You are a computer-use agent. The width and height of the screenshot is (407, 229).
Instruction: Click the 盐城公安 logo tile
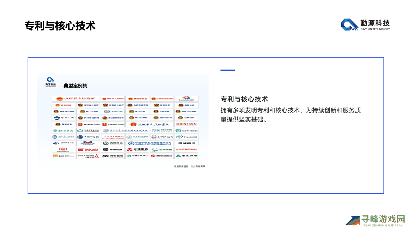point(186,105)
